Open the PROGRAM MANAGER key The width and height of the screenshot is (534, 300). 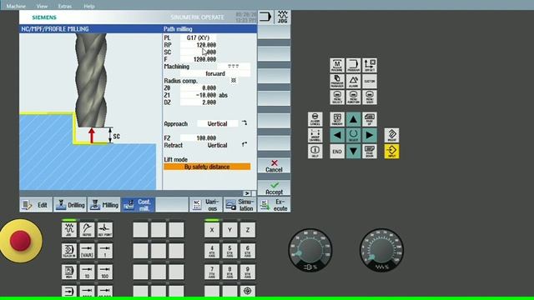click(x=337, y=82)
